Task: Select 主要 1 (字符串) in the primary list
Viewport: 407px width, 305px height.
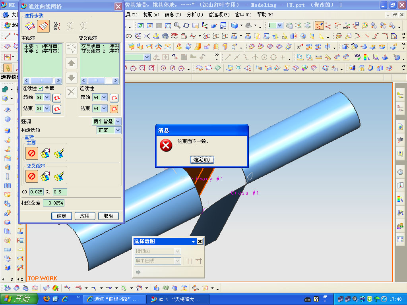Action: coord(42,46)
